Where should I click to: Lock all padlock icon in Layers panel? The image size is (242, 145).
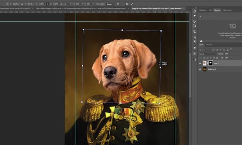tap(217, 58)
